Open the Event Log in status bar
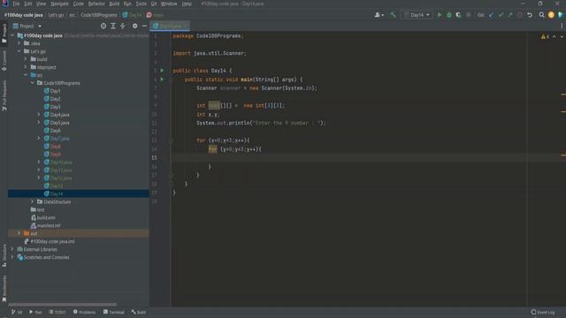Screen dimensions: 566x318 (543, 312)
